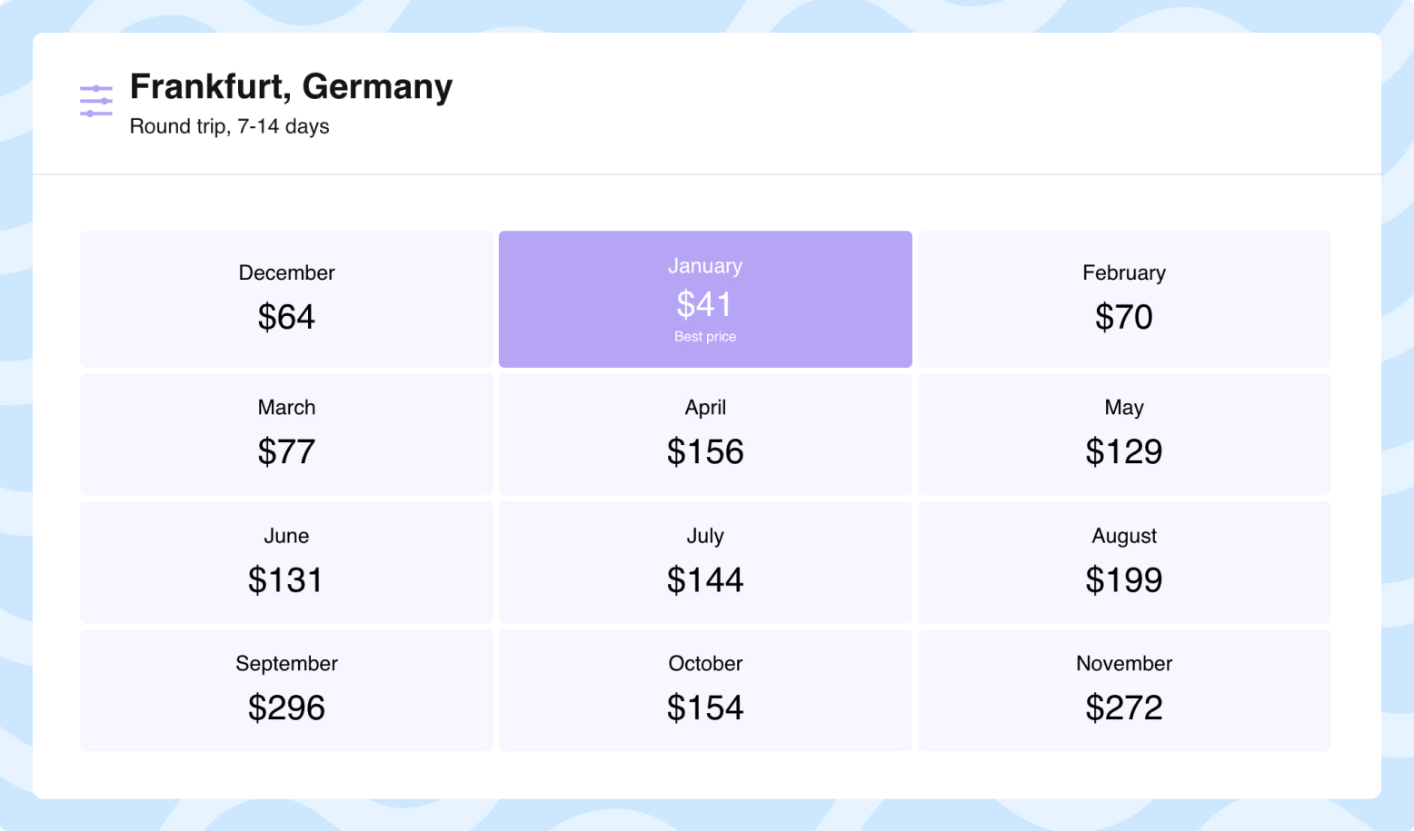
Task: Select May with the $129 fare
Action: click(x=1124, y=433)
